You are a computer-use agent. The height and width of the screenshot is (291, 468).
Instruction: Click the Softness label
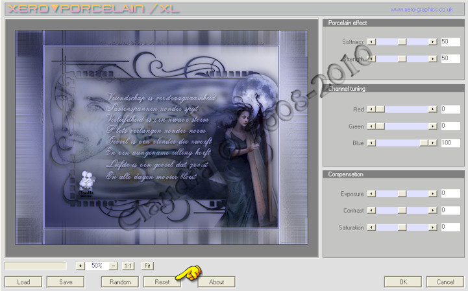coord(353,42)
